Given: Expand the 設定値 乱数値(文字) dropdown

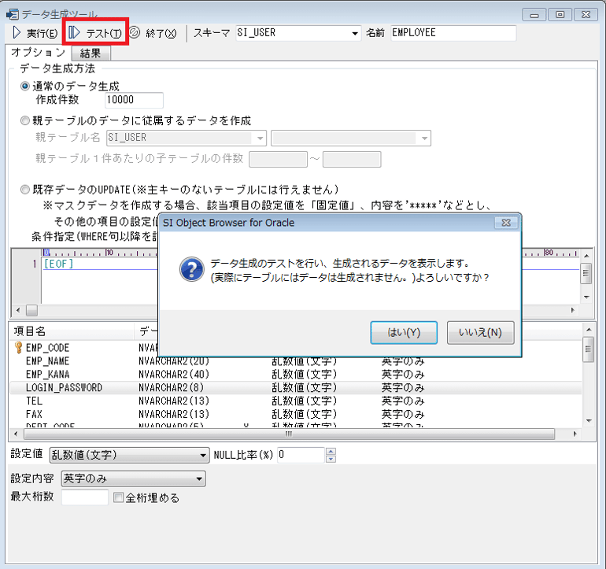Looking at the screenshot, I should [x=203, y=455].
